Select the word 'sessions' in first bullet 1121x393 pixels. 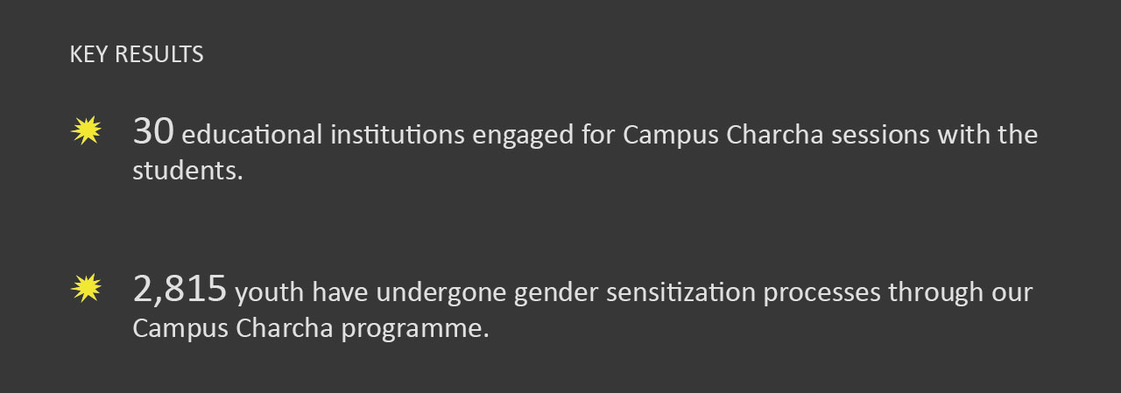(880, 136)
